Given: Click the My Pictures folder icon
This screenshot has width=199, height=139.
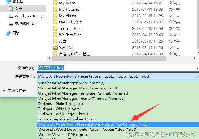Looking at the screenshot, I should pyautogui.click(x=55, y=9).
